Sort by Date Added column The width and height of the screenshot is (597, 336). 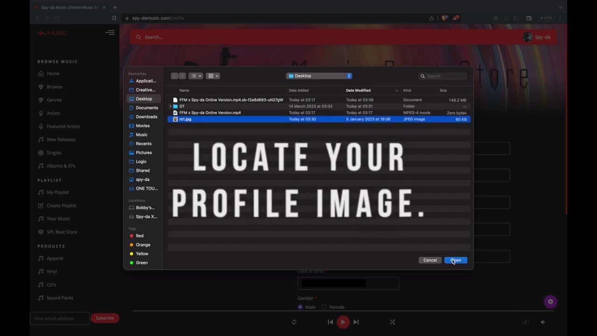(x=298, y=91)
